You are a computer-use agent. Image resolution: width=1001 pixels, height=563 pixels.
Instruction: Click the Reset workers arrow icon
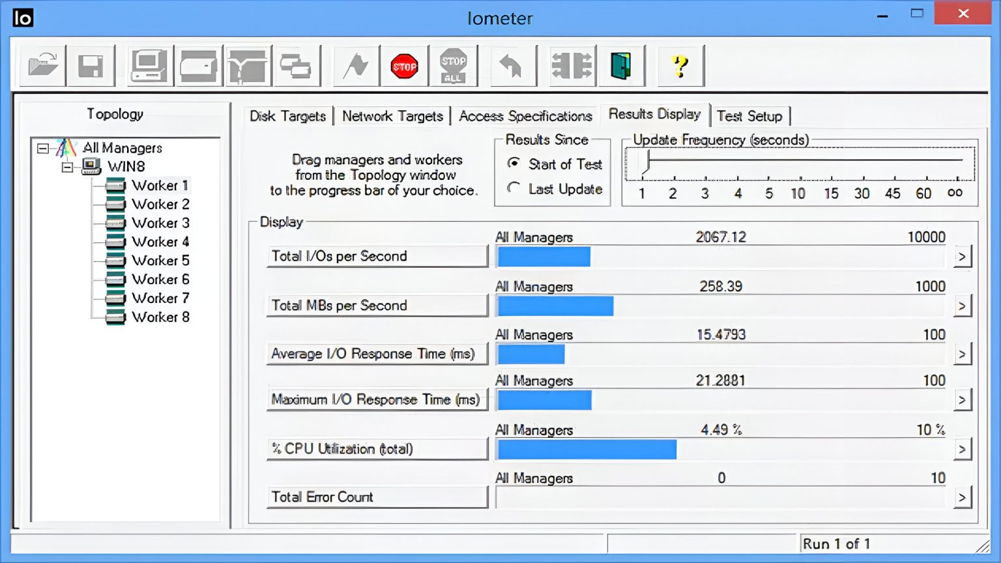(x=511, y=65)
